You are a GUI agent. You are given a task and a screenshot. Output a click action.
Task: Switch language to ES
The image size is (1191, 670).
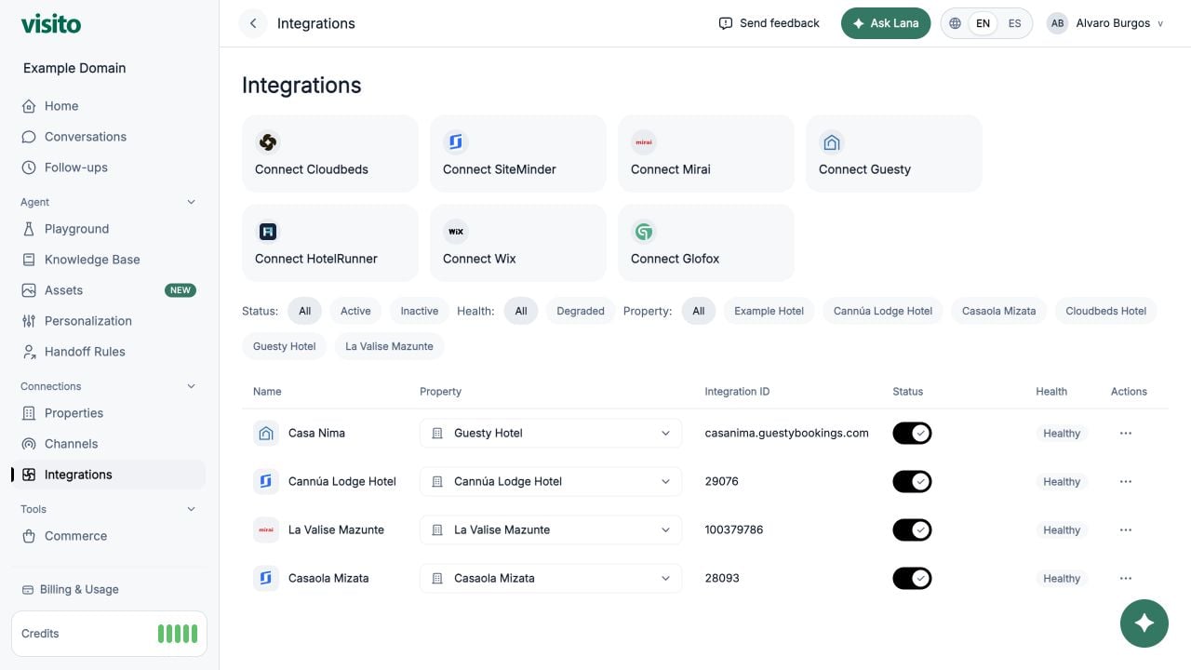[x=1014, y=23]
